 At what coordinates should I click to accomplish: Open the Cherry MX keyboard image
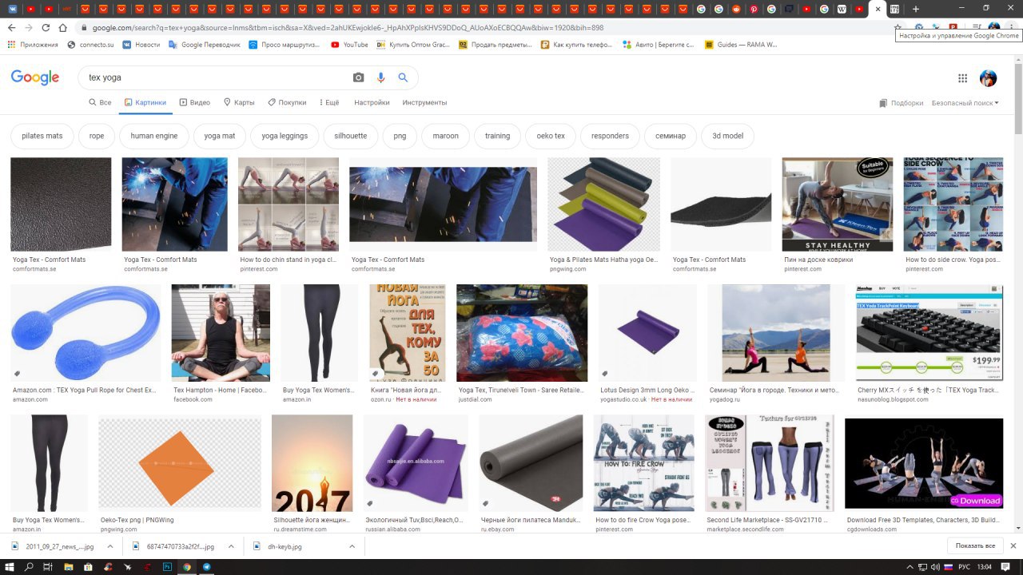(x=929, y=333)
